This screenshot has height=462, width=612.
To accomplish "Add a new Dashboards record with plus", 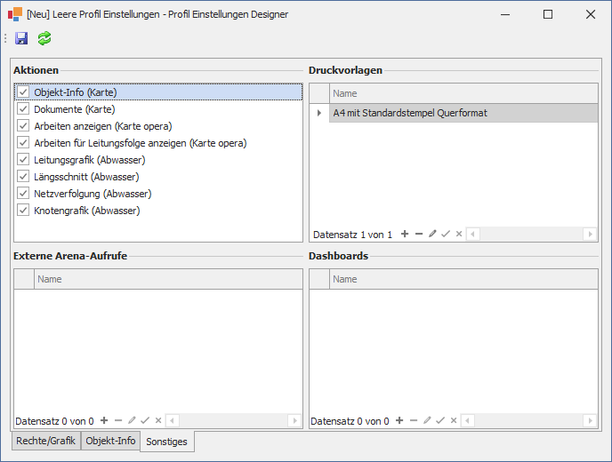I will click(399, 421).
